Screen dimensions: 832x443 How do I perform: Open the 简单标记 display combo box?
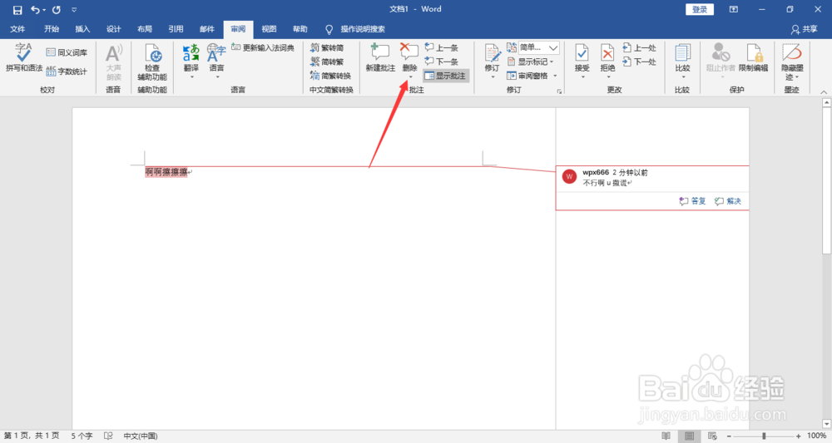point(538,47)
